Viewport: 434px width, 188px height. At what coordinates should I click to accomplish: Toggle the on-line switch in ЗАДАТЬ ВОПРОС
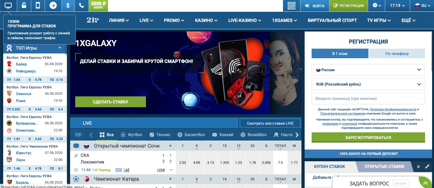[400, 183]
